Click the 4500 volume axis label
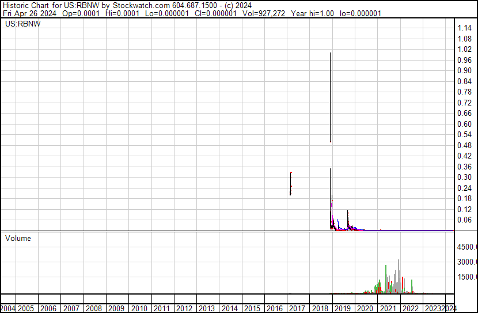 [x=467, y=247]
